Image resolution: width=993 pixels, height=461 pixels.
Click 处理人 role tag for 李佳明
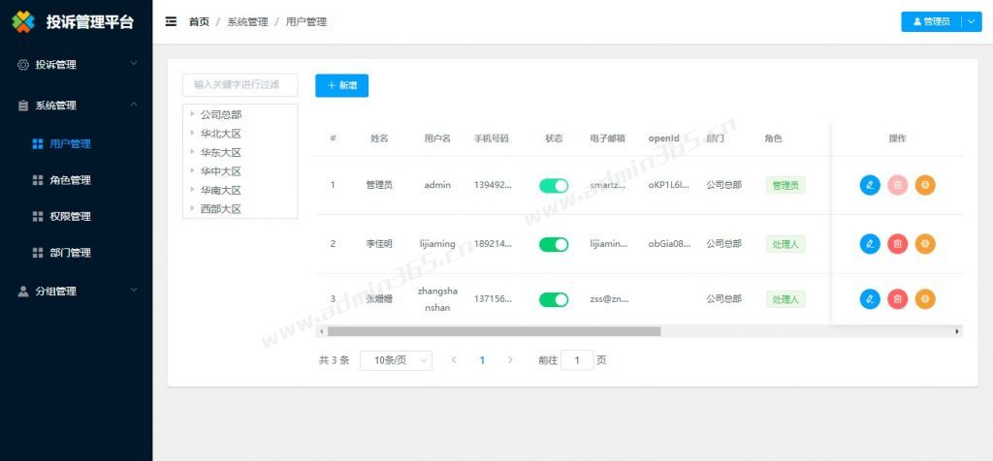pos(785,244)
